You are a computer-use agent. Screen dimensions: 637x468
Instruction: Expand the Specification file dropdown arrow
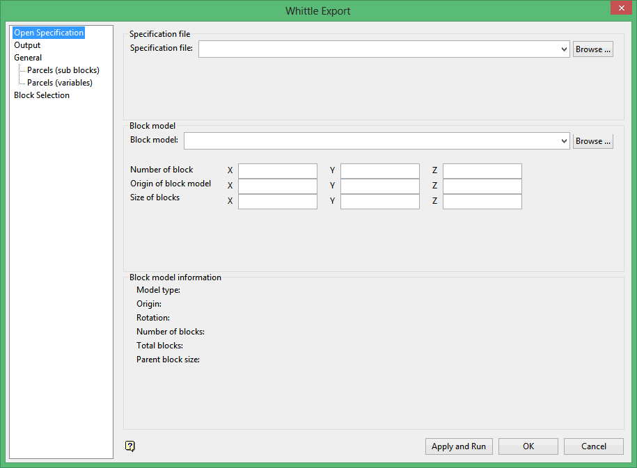pos(564,49)
